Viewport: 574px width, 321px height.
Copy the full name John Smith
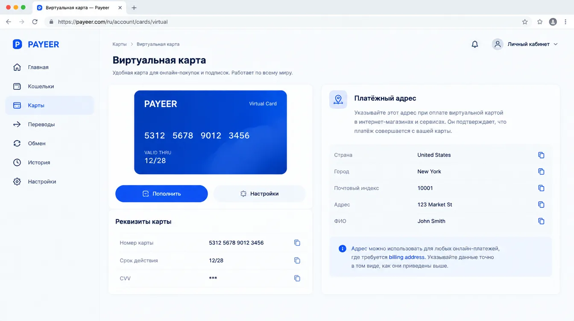click(541, 221)
